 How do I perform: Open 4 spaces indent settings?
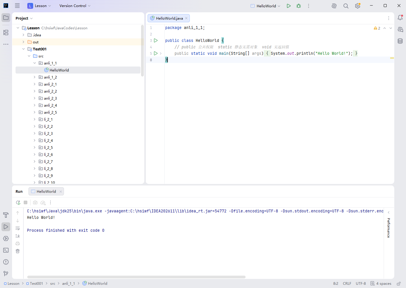pos(381,284)
